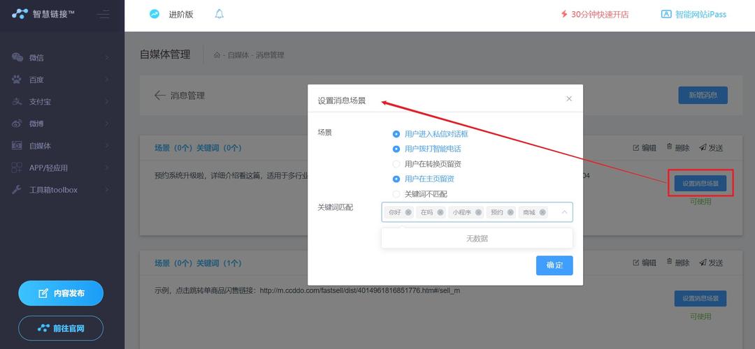Toggle 用户拨打智能电话 scene option

click(x=396, y=149)
